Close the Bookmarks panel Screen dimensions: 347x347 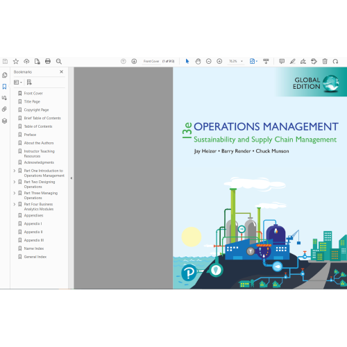61,72
